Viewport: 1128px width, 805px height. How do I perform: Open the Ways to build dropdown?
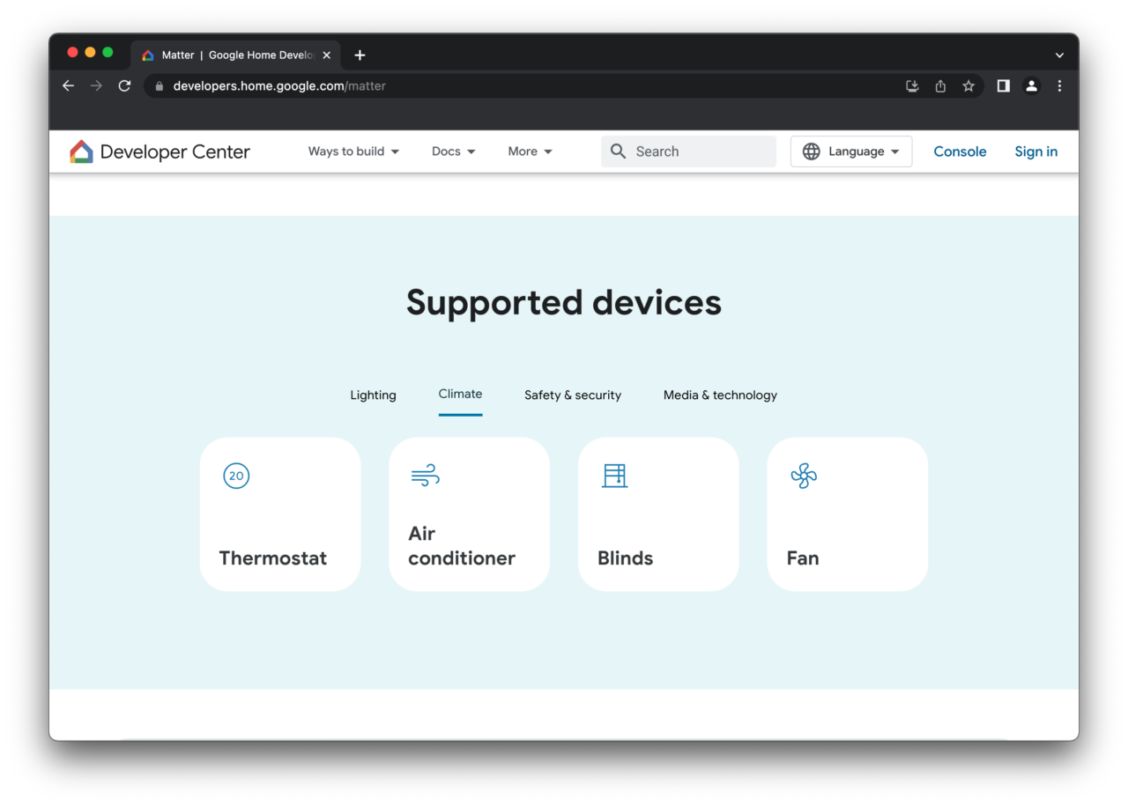[352, 151]
